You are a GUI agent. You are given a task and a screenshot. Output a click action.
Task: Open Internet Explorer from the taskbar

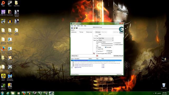coord(8,93)
